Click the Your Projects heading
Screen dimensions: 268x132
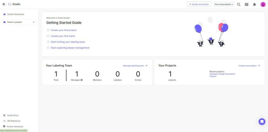[x=167, y=65]
